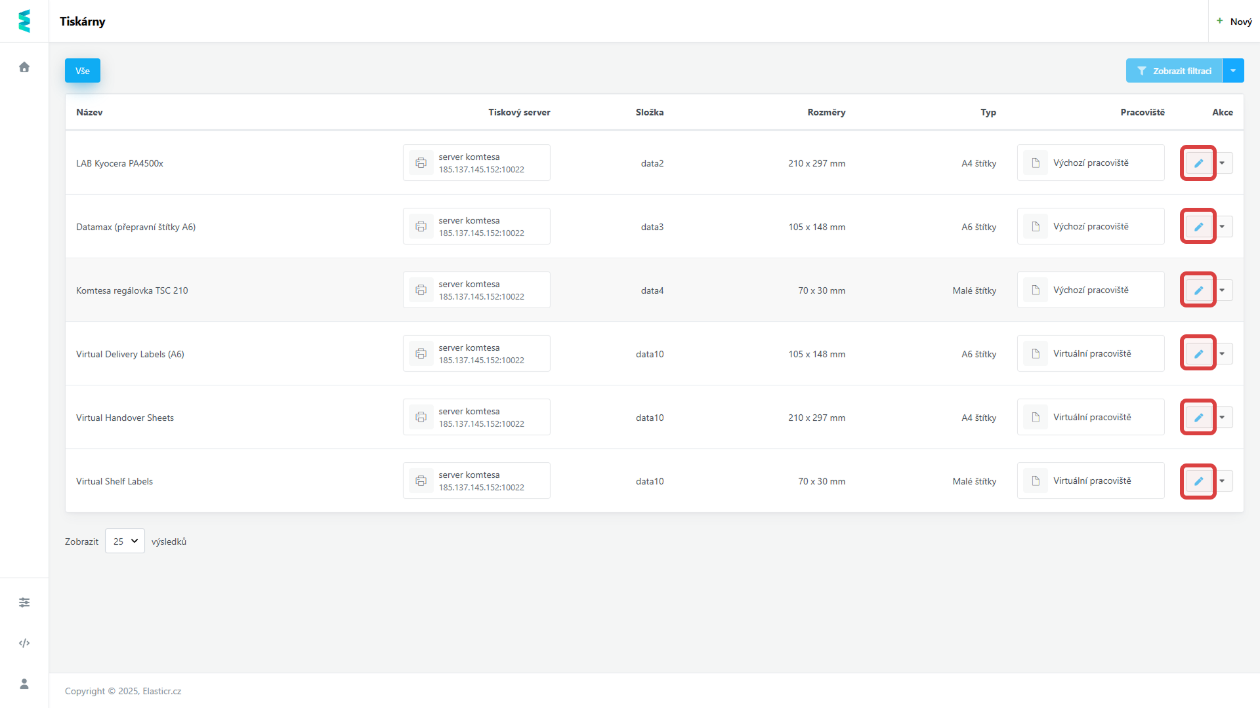Sort by the Název column header
Screen dimensions: 1260x708
pos(89,112)
